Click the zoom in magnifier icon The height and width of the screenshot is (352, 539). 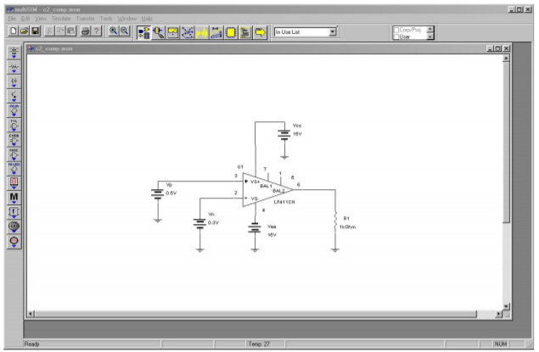click(113, 31)
